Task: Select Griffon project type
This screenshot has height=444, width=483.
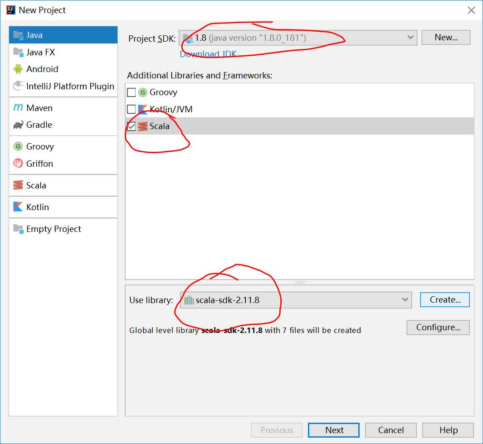Action: click(63, 164)
